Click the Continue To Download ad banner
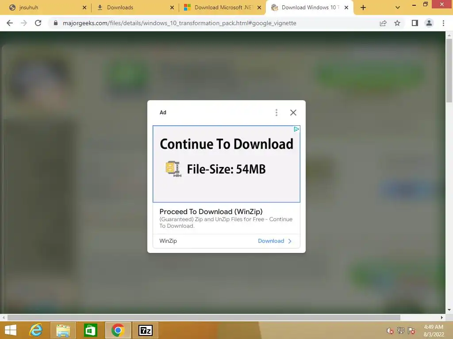453x339 pixels. click(226, 164)
